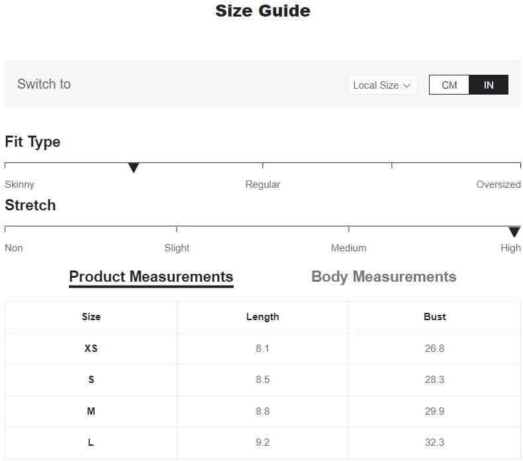Click the 32.3 bust value for L
This screenshot has height=461, width=523.
pos(434,442)
